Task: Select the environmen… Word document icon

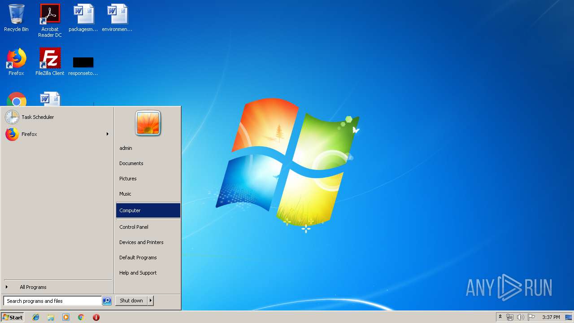Action: pos(117,18)
